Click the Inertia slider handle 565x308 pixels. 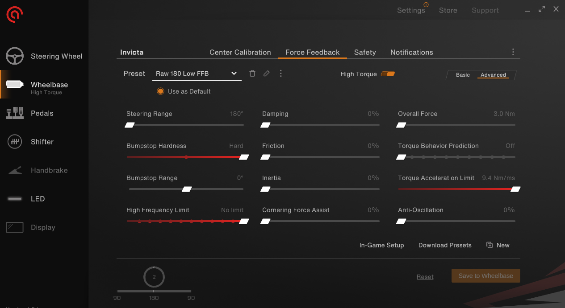tap(265, 189)
